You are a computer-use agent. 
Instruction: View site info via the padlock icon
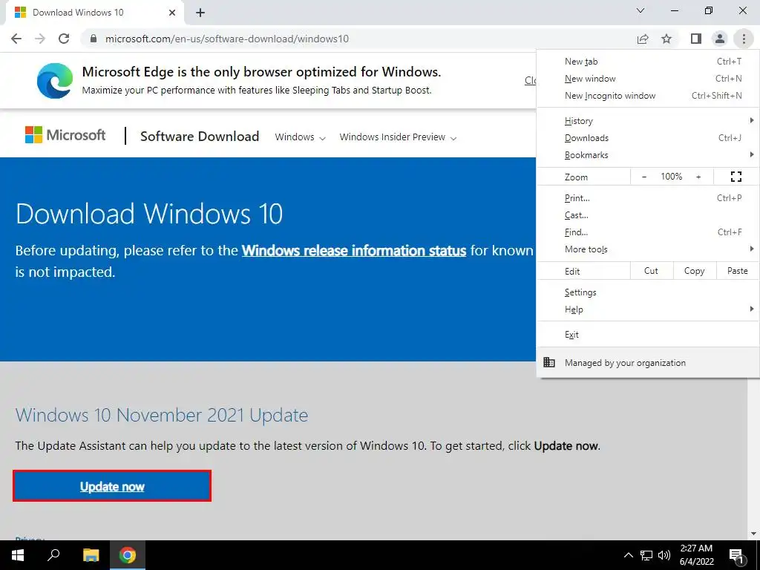coord(94,39)
